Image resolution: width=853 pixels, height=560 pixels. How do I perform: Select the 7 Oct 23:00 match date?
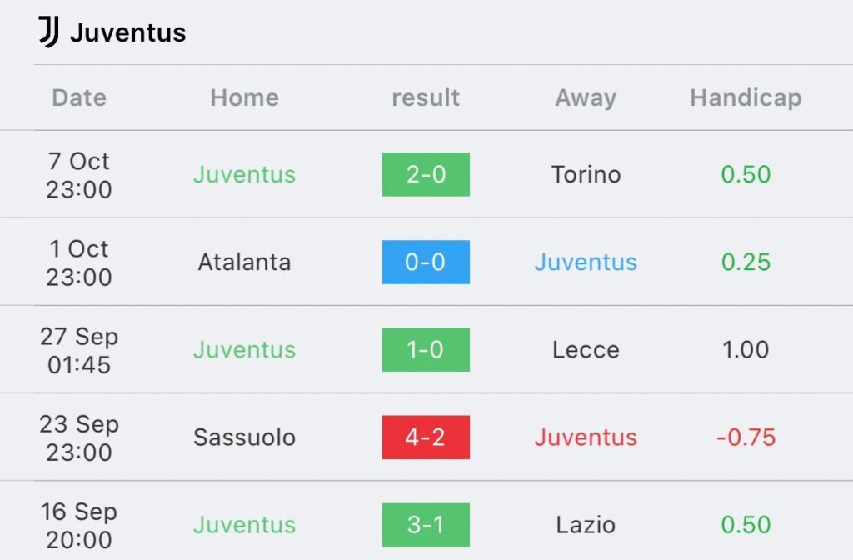[79, 175]
